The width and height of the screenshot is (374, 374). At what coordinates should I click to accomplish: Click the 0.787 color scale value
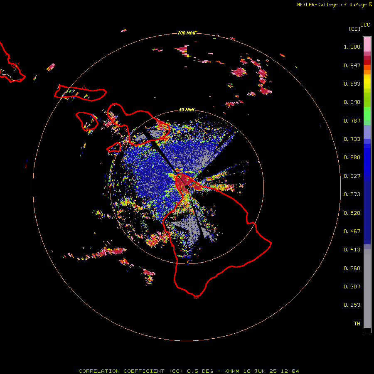[x=352, y=121]
